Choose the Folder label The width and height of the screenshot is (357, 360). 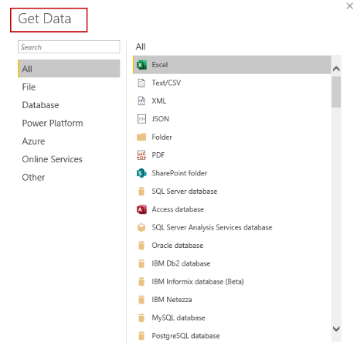pos(161,137)
